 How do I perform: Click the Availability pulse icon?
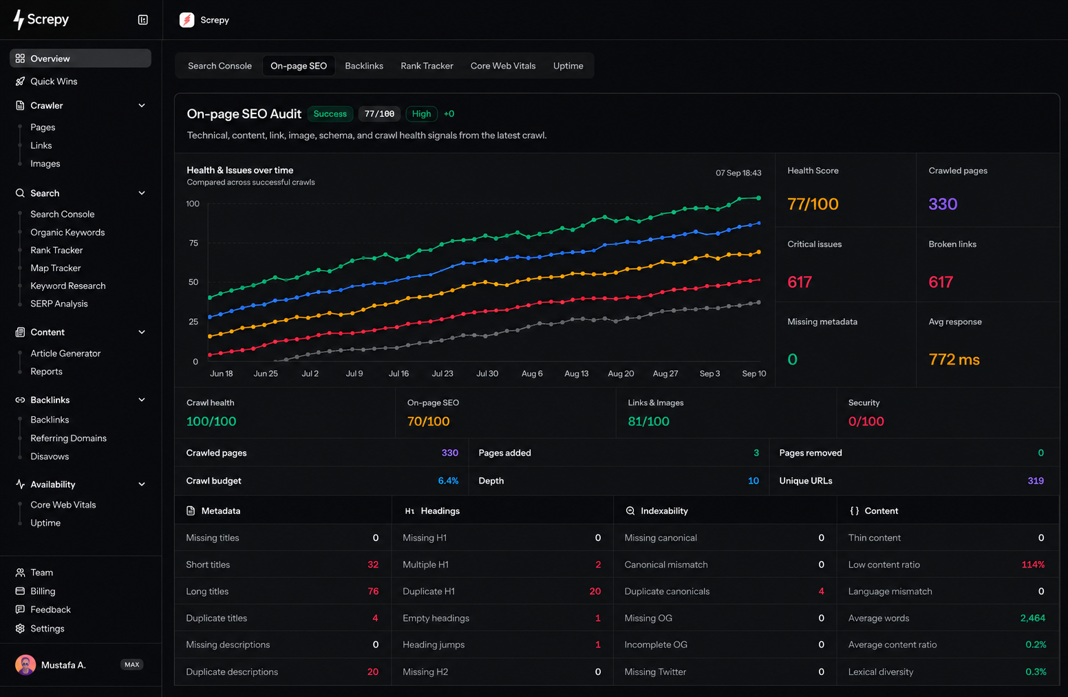click(x=20, y=484)
